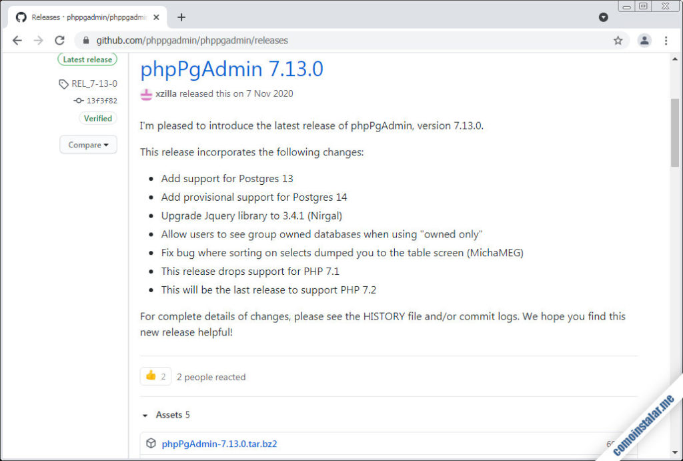Image resolution: width=683 pixels, height=461 pixels.
Task: Click the back navigation arrow
Action: pyautogui.click(x=17, y=40)
